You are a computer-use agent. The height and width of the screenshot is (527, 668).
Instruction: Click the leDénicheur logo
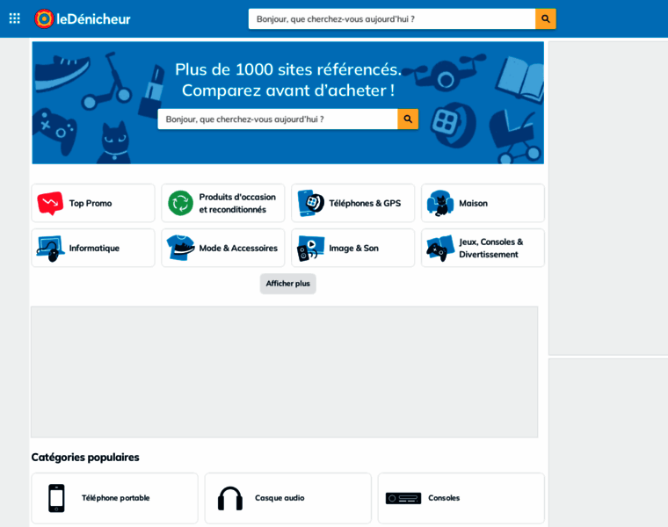[x=83, y=18]
